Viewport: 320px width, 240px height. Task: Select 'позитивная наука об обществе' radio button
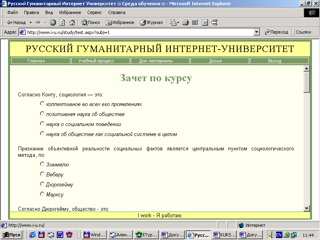coord(42,114)
